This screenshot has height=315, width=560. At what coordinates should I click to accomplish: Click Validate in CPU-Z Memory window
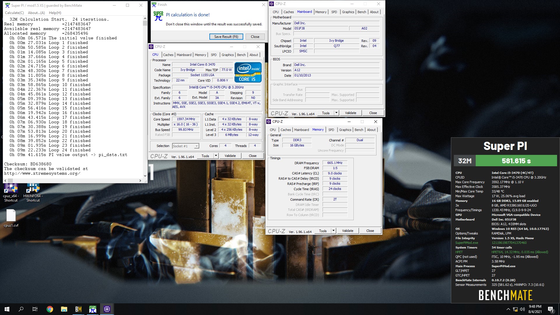tap(348, 231)
